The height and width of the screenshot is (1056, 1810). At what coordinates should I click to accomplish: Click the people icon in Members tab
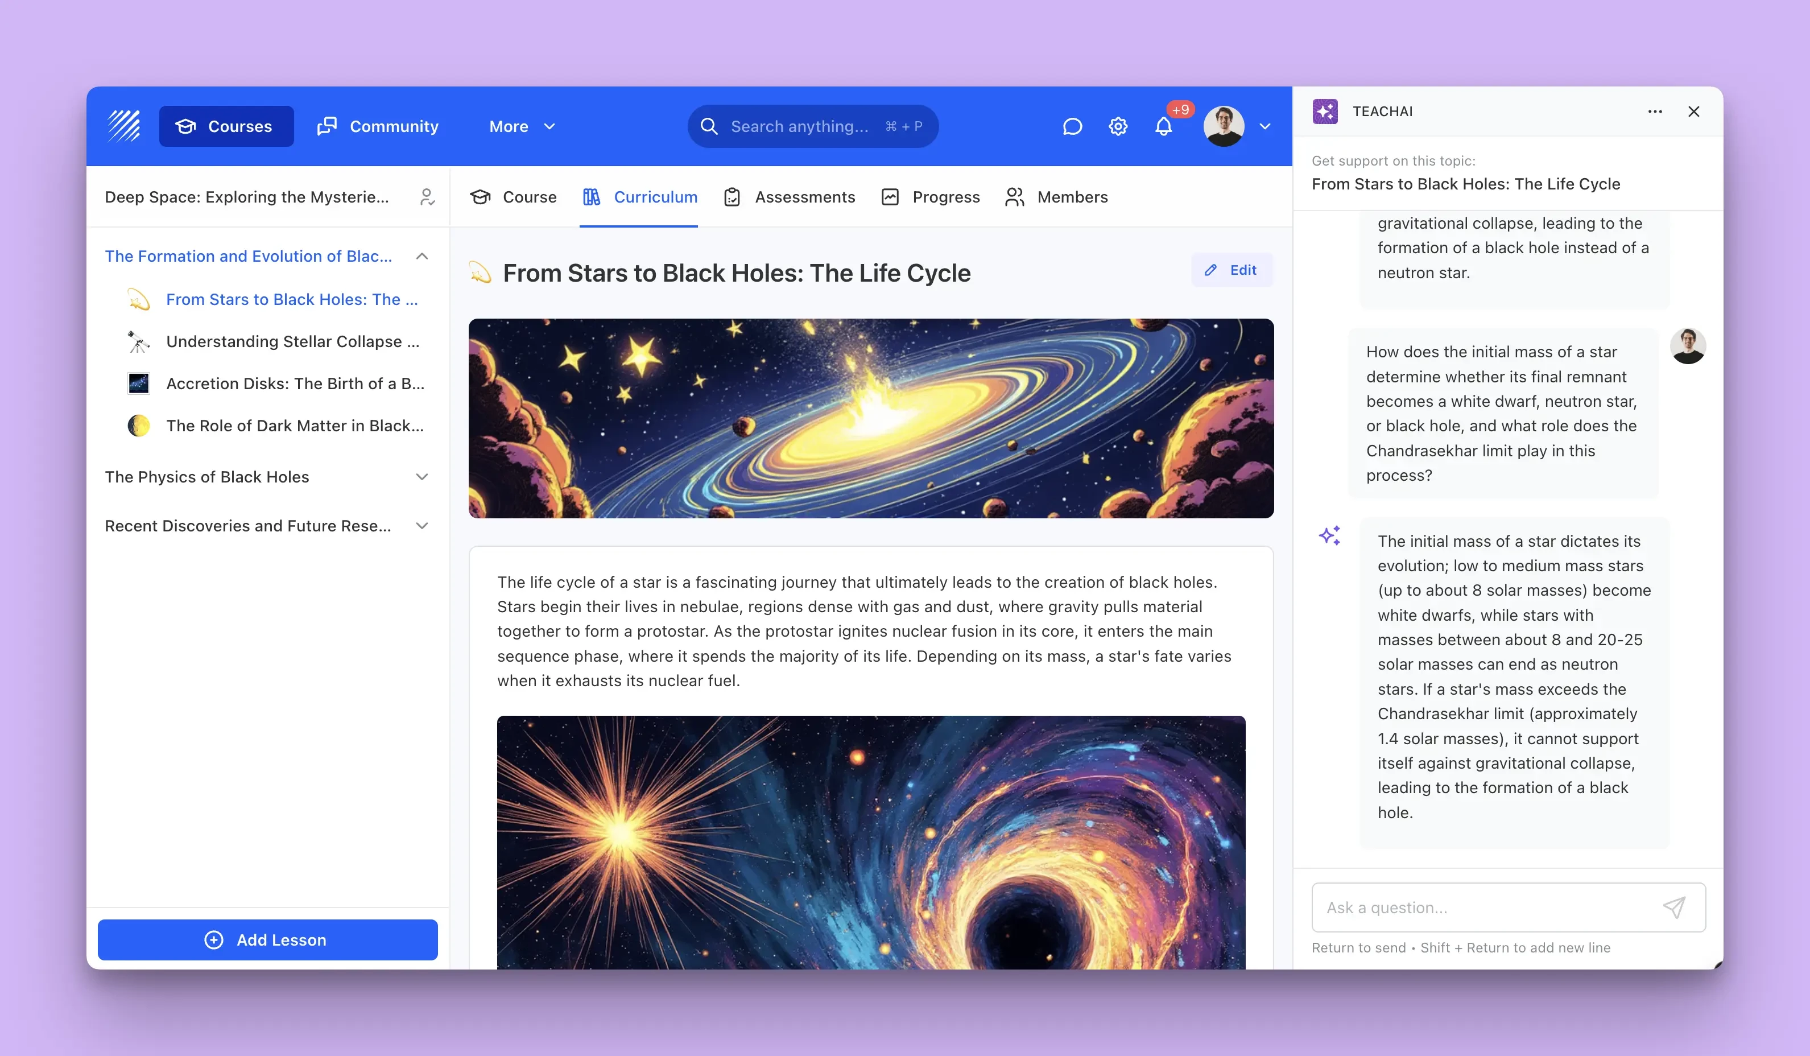pyautogui.click(x=1014, y=197)
